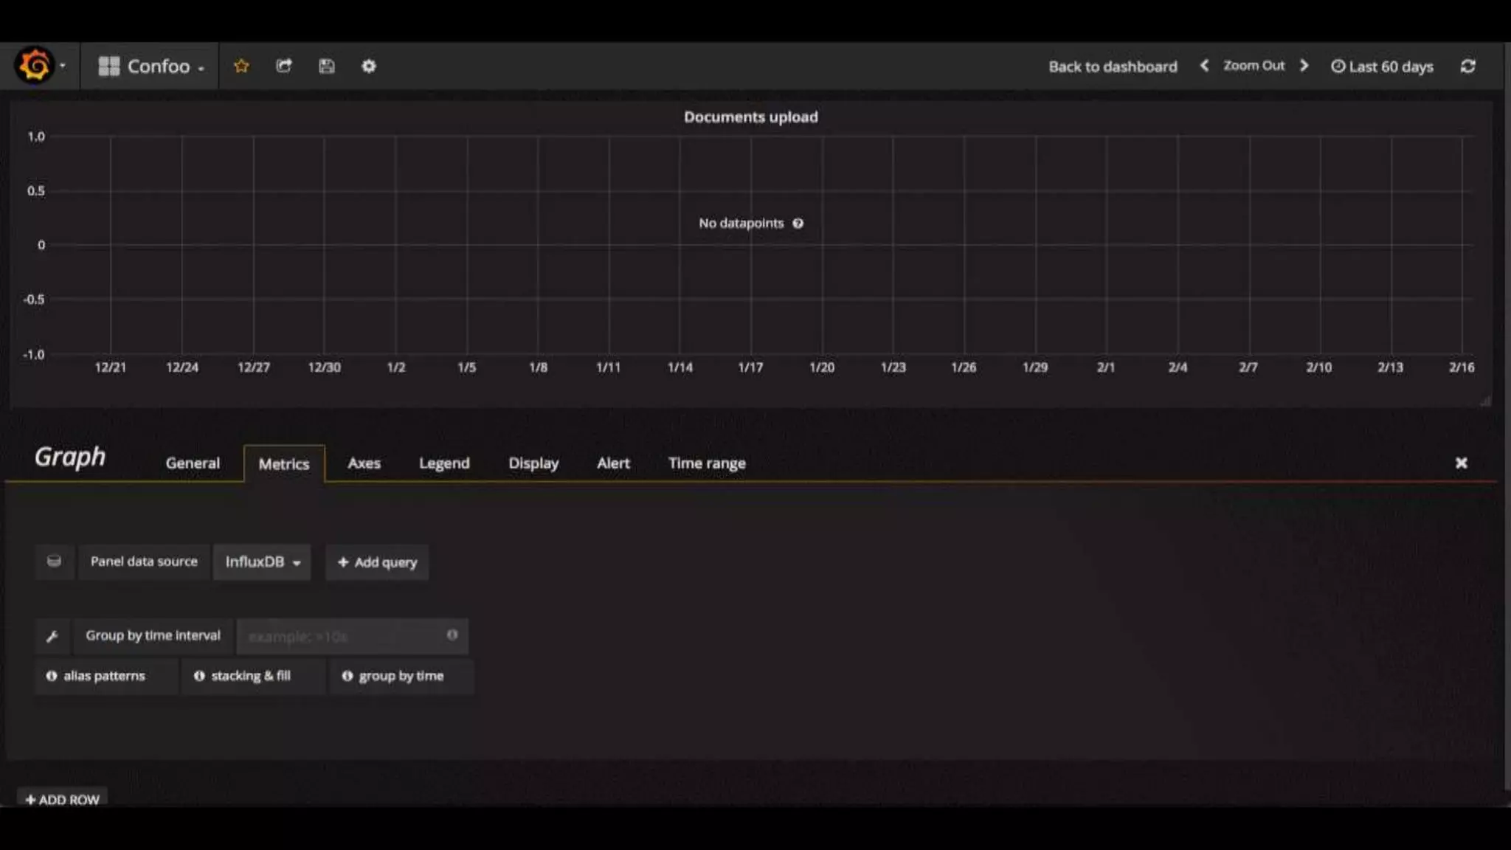
Task: Click the Grafana logo menu icon
Action: coord(35,66)
